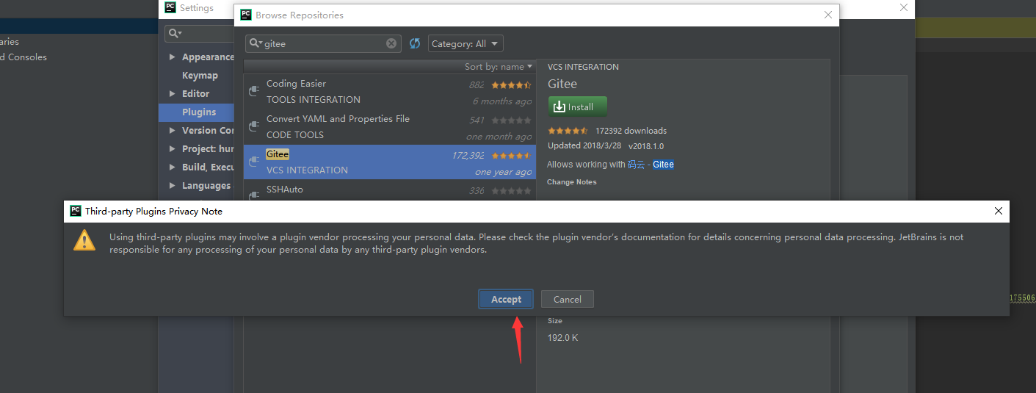Cancel the privacy note dialog
The width and height of the screenshot is (1036, 393).
pos(567,299)
